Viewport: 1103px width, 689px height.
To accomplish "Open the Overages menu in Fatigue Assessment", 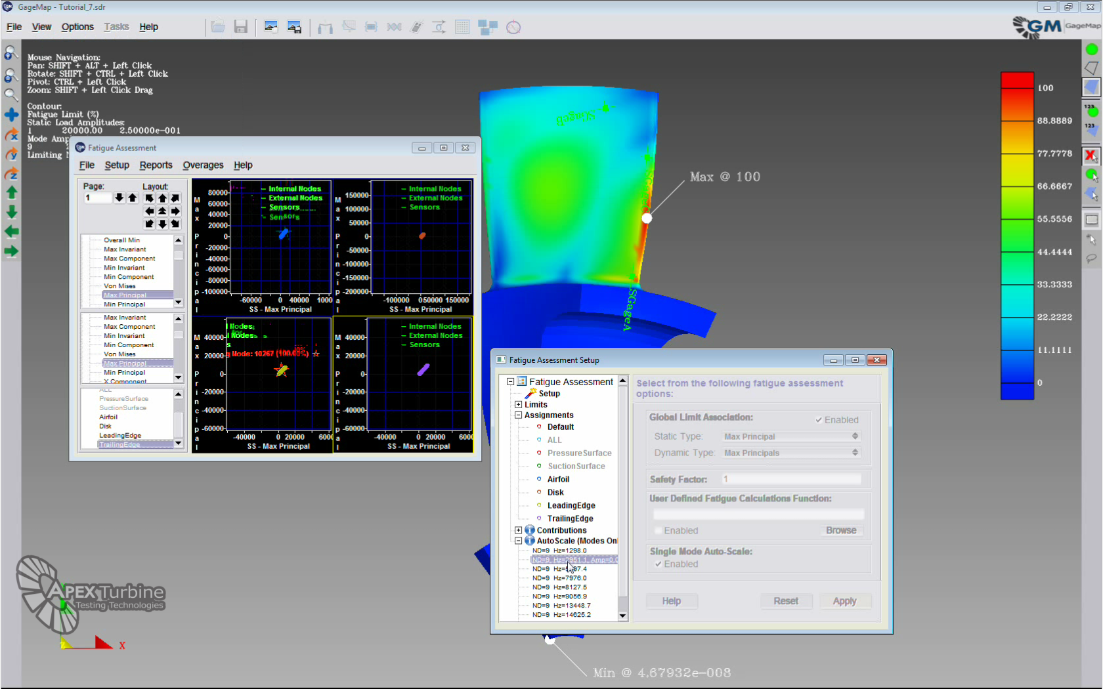I will point(203,165).
